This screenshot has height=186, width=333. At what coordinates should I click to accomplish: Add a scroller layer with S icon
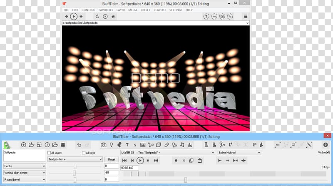135,145
